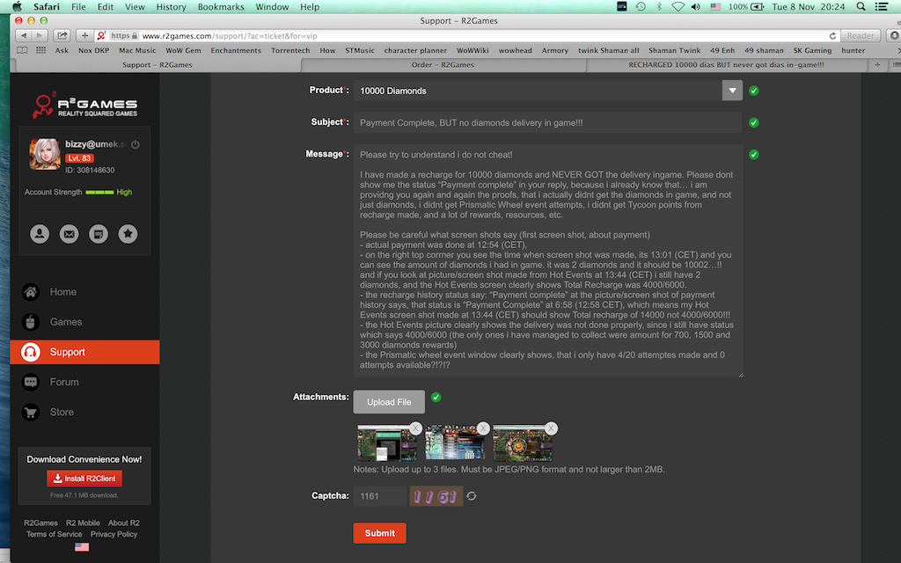Switch to the Order - R2Games tab
This screenshot has height=563, width=901.
443,64
